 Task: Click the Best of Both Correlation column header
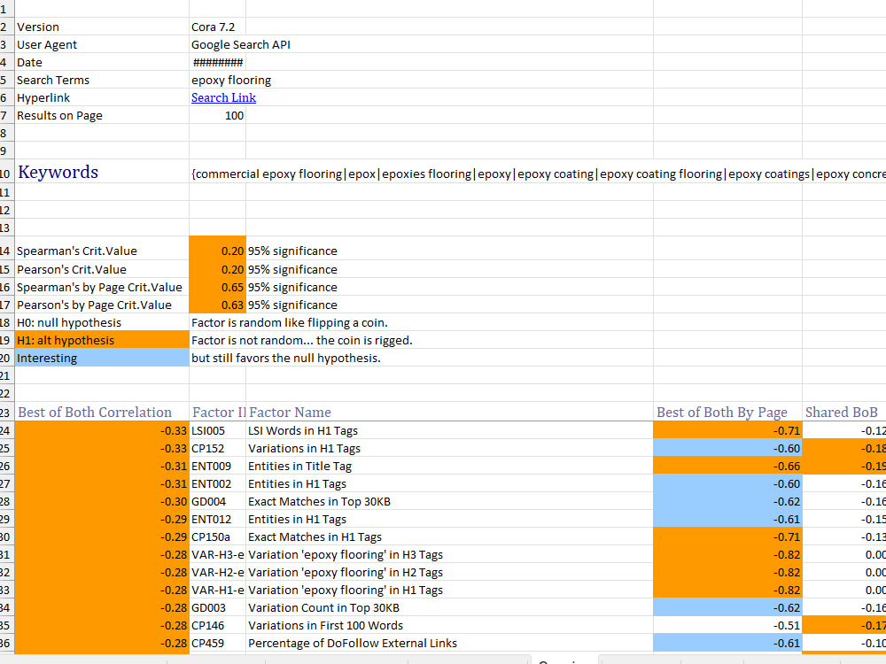102,412
